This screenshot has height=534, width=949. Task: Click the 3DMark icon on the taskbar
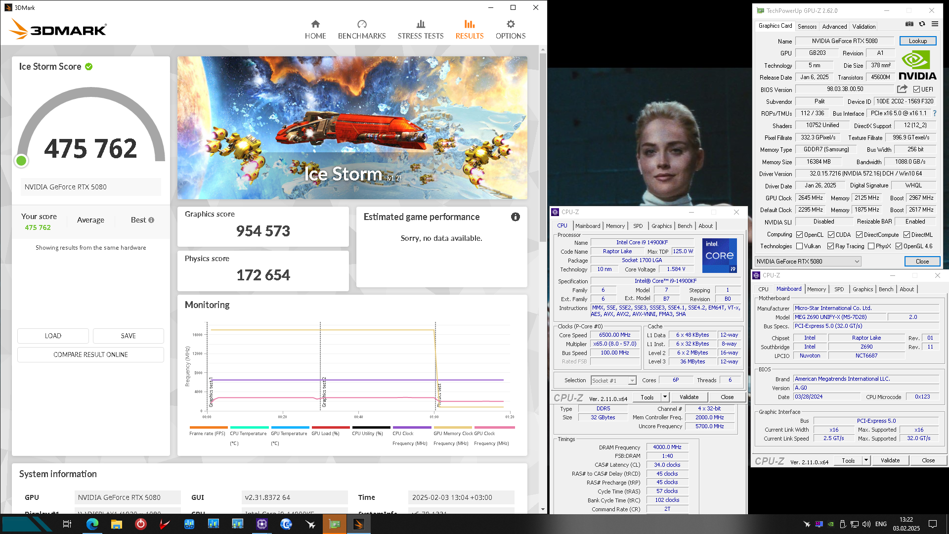[x=359, y=524]
